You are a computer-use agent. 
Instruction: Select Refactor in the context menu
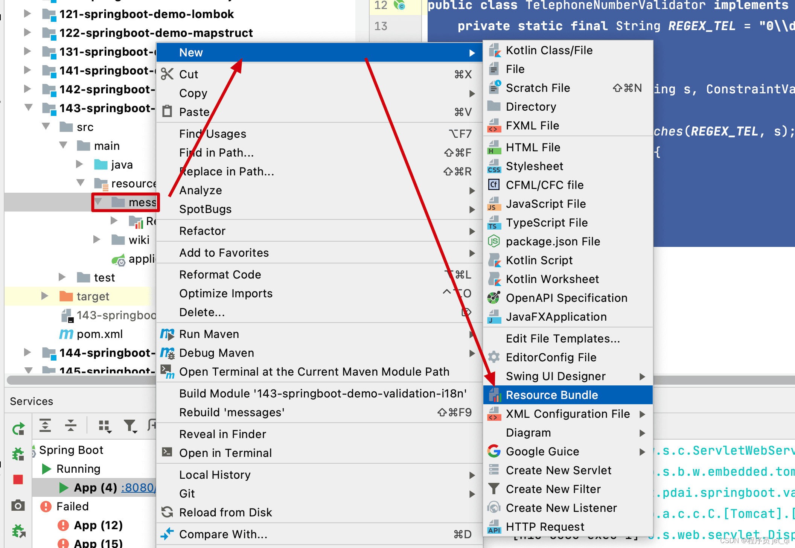coord(202,231)
